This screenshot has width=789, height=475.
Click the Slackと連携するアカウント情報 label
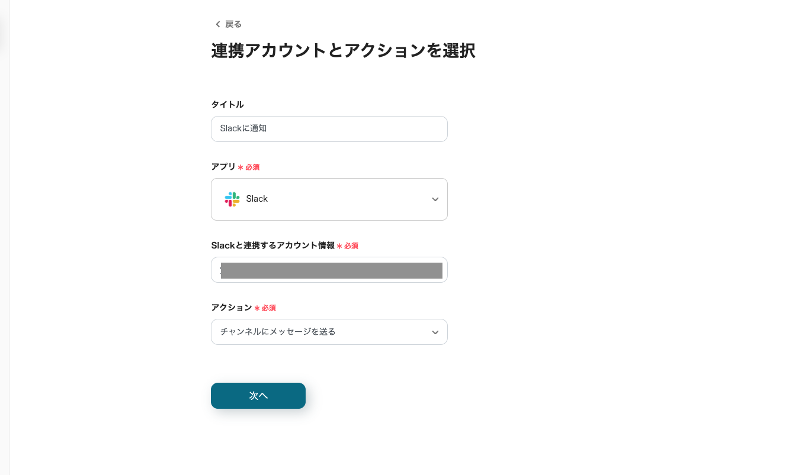click(x=272, y=245)
